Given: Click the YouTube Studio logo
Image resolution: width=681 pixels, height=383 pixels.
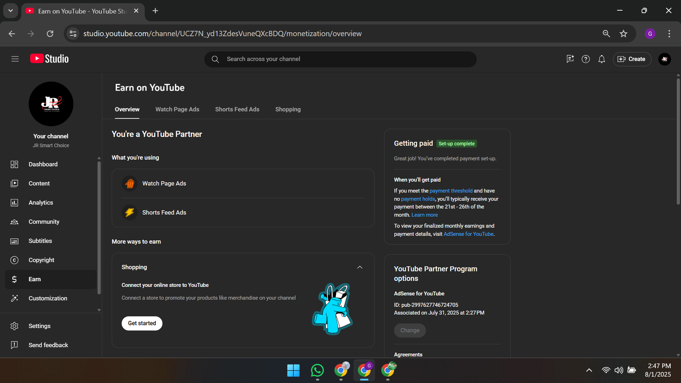Looking at the screenshot, I should (x=49, y=59).
